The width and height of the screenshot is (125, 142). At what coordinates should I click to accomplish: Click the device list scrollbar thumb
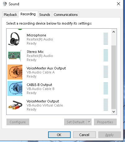click(x=114, y=77)
